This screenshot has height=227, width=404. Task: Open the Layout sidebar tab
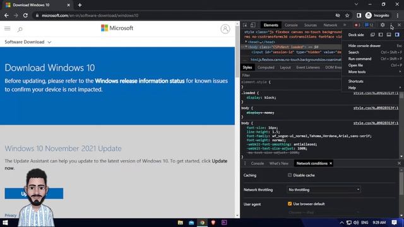pos(285,67)
